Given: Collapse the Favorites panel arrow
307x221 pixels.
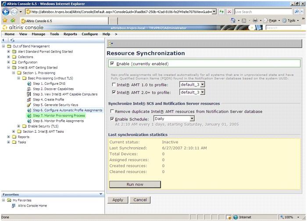Looking at the screenshot, I should coord(101,194).
